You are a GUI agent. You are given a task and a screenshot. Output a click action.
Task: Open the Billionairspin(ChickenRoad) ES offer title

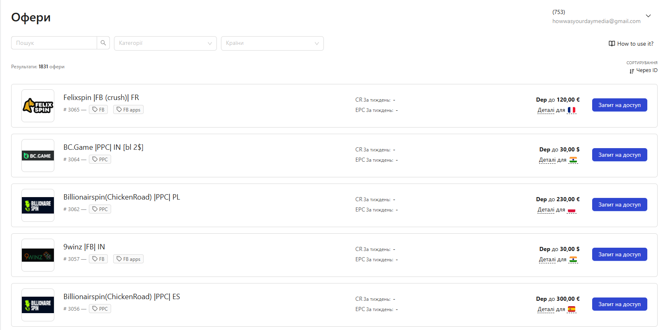tap(121, 297)
